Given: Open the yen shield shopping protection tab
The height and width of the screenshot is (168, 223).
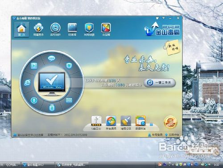Looking at the screenshot, I should [89, 29].
